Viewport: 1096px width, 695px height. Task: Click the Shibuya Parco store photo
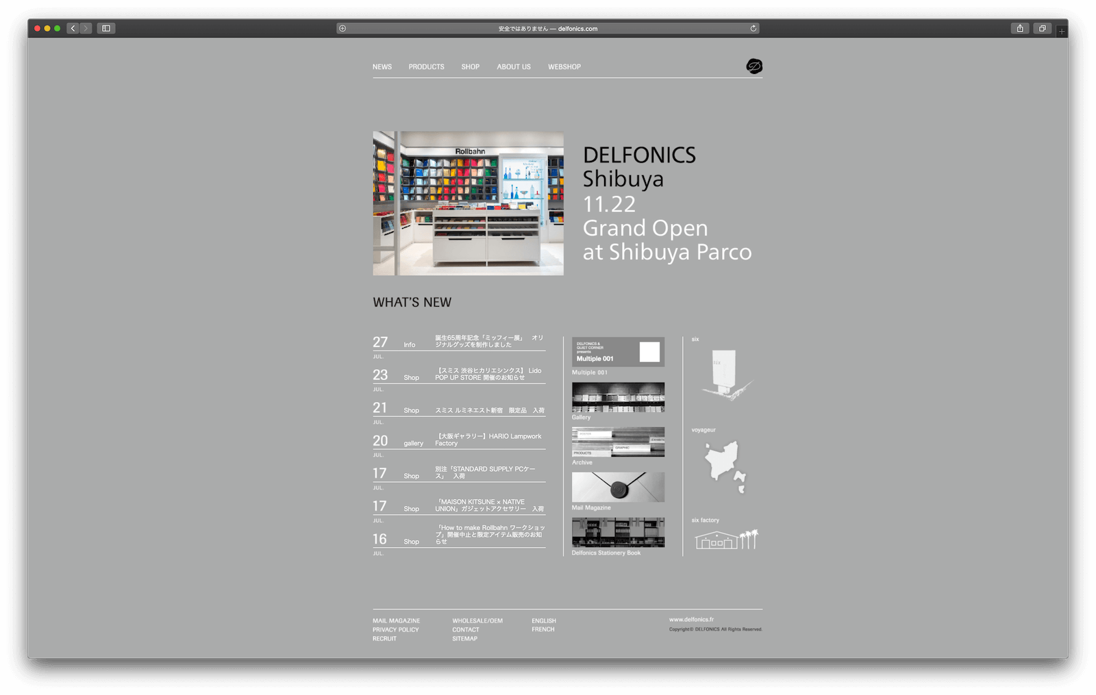click(468, 203)
